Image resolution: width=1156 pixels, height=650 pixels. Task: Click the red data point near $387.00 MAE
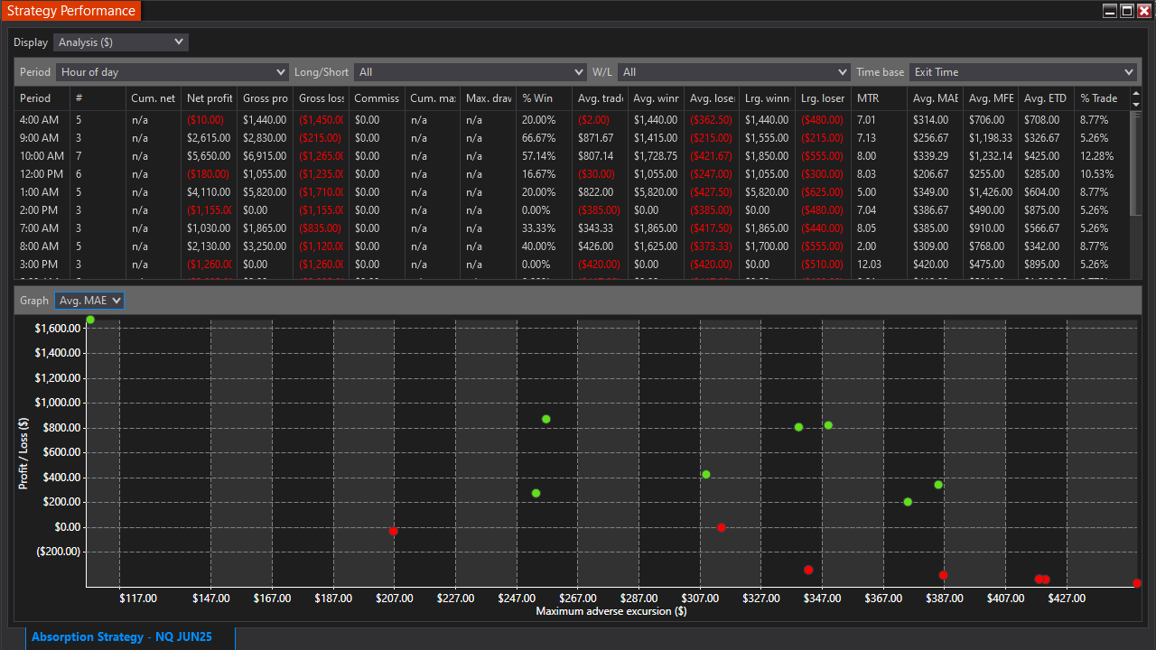click(x=943, y=575)
